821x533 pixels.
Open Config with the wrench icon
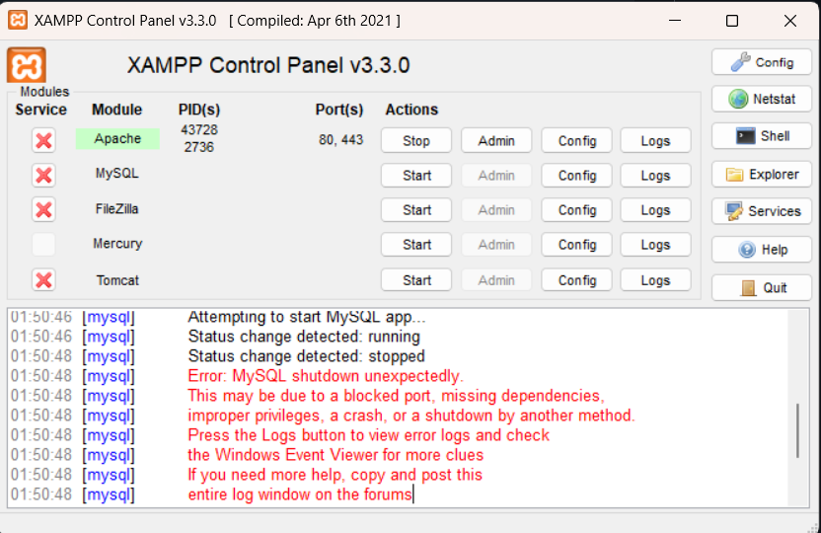pyautogui.click(x=761, y=62)
